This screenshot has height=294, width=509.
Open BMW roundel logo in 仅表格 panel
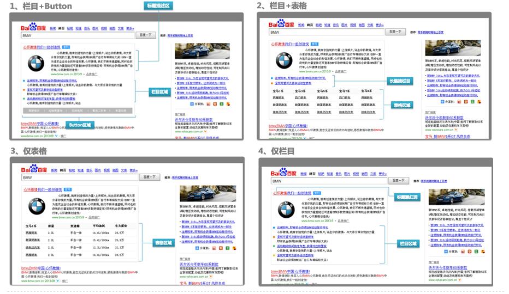pyautogui.click(x=37, y=206)
